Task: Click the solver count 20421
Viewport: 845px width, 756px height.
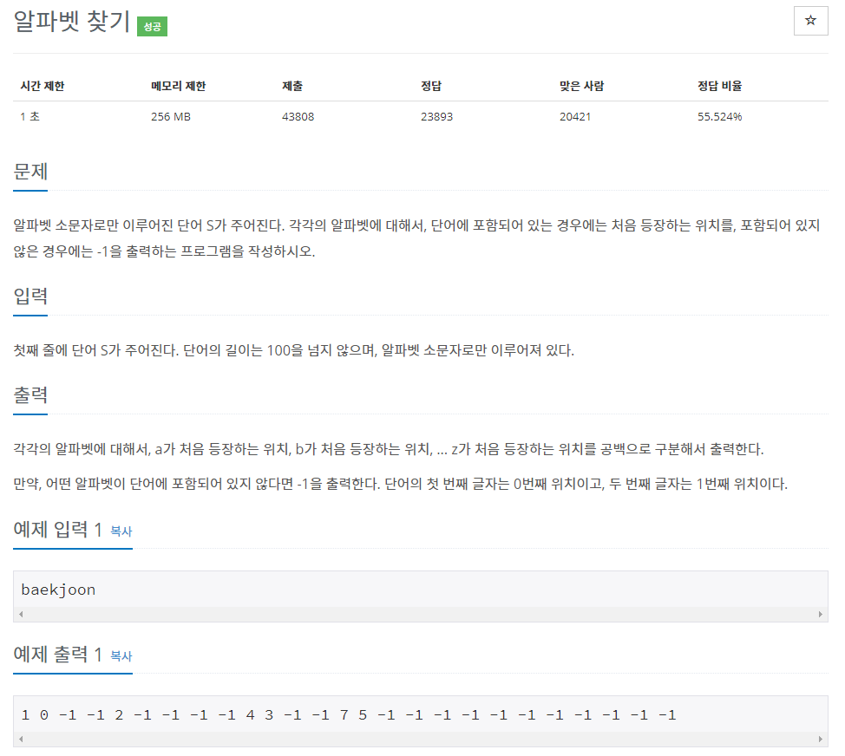Action: 575,116
